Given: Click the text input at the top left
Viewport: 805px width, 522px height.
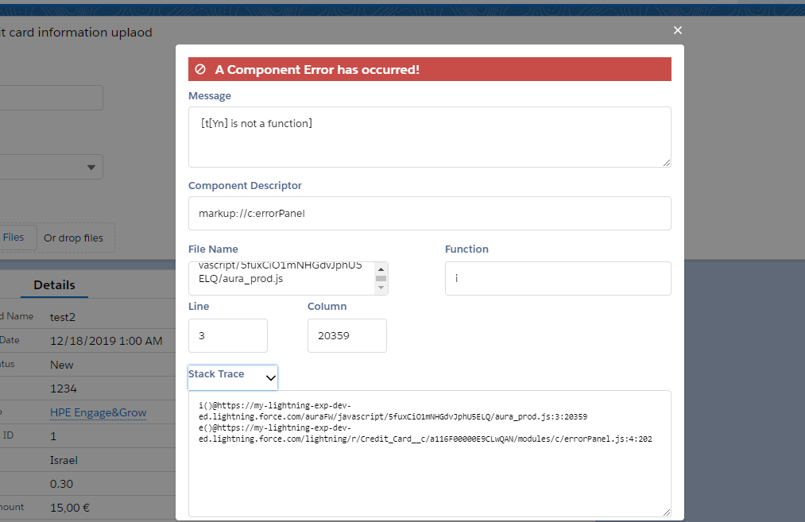Looking at the screenshot, I should (48, 98).
